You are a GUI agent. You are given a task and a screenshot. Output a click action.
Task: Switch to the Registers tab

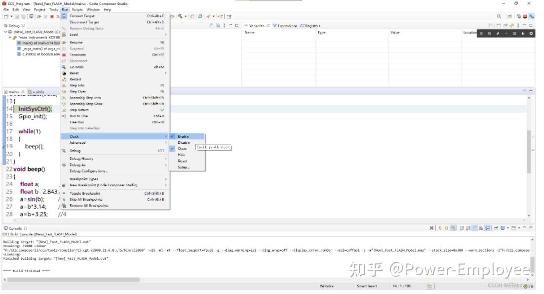point(311,26)
